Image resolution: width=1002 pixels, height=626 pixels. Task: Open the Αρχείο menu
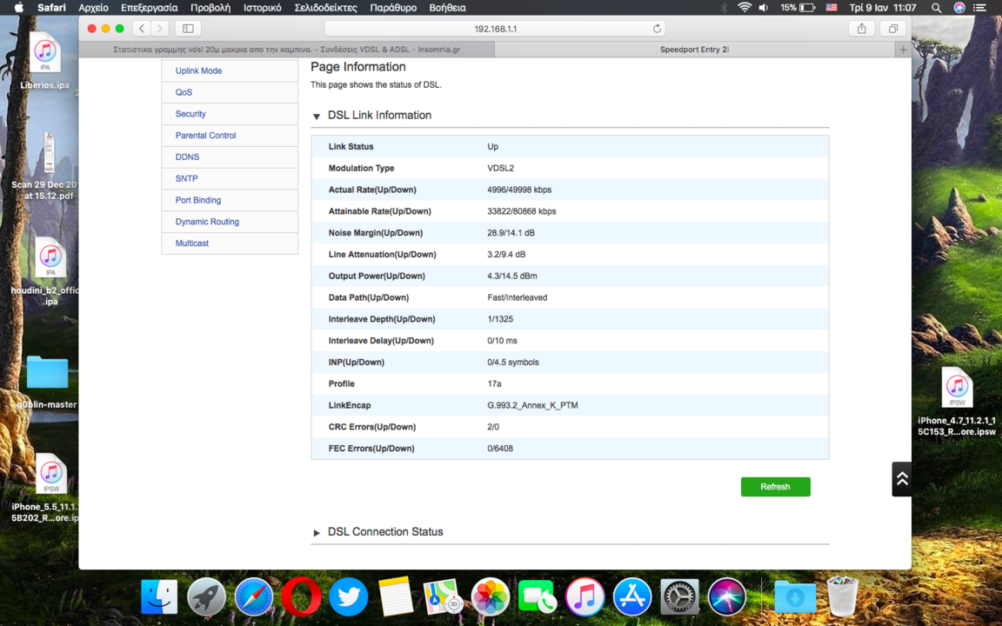(x=93, y=8)
